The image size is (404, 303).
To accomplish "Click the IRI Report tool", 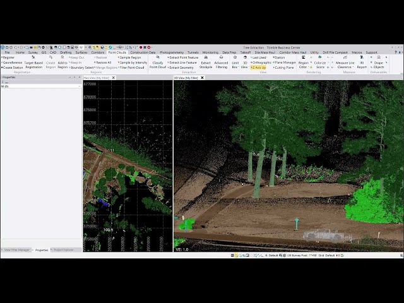I will pyautogui.click(x=362, y=62).
